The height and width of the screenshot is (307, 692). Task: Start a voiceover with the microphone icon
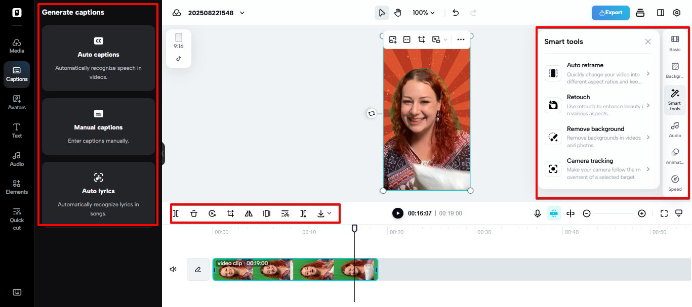coord(537,213)
